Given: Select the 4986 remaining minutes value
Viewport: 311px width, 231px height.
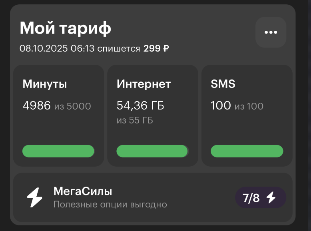Looking at the screenshot, I should [x=37, y=106].
